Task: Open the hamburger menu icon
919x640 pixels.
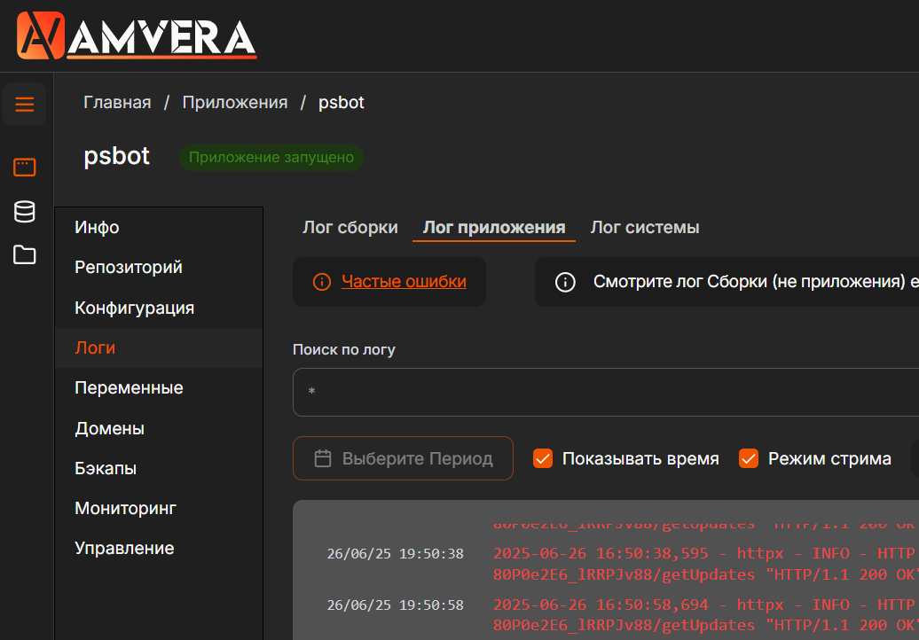Action: pyautogui.click(x=24, y=105)
